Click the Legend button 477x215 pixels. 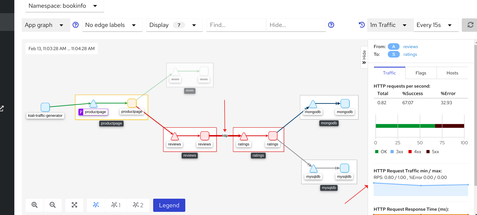169,205
